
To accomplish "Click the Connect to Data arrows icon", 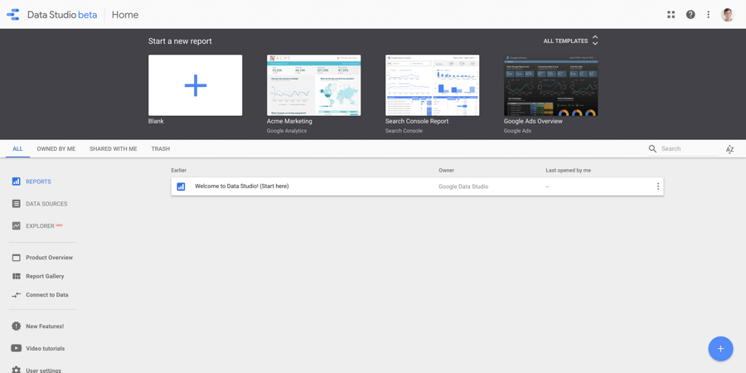I will (17, 295).
